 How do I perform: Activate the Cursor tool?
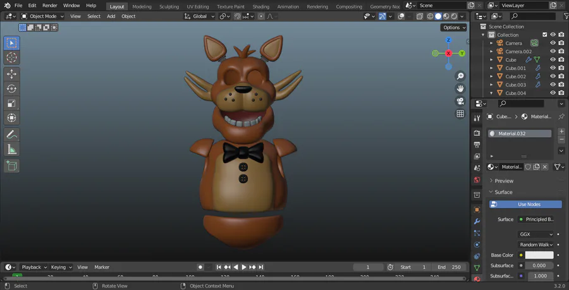click(x=11, y=57)
